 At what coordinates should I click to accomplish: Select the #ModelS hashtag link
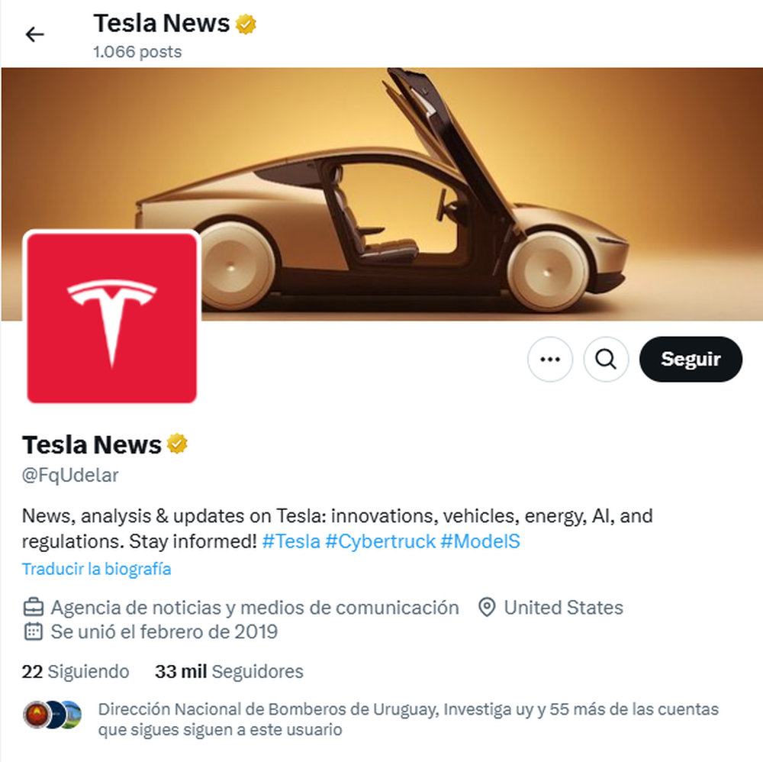(x=480, y=541)
